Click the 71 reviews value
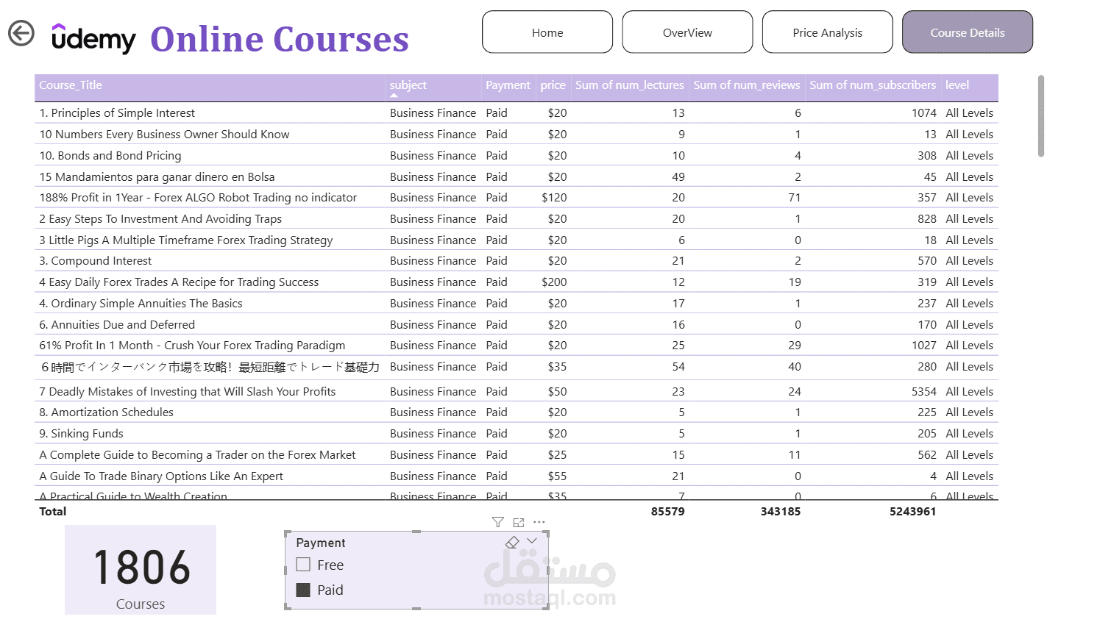Screen dimensions: 1100x622 click(794, 197)
